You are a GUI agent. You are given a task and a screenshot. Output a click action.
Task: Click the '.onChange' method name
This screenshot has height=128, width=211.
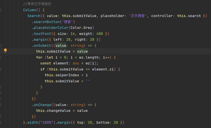pos(41,105)
